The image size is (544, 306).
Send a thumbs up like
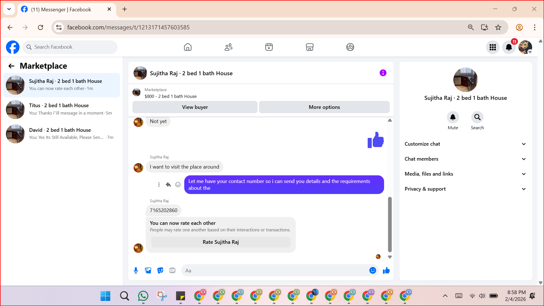[386, 270]
